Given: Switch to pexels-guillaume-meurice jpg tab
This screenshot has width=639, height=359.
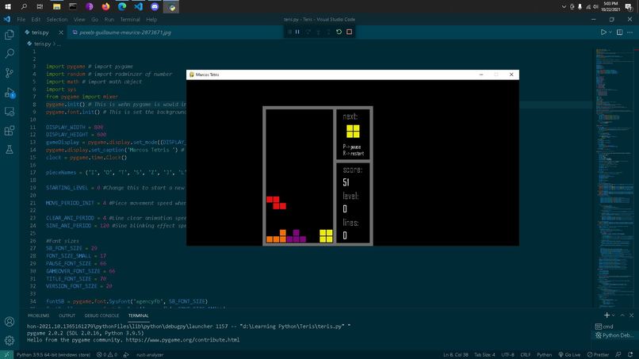Looking at the screenshot, I should (122, 32).
